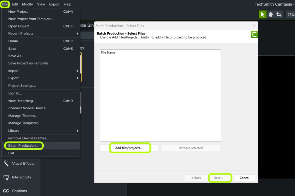The image size is (295, 196).
Task: Select the arrow Edit mode tool
Action: tap(262, 15)
